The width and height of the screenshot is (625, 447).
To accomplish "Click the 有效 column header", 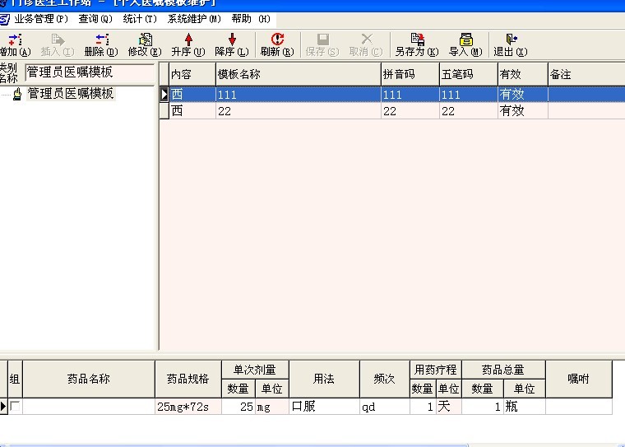I will pyautogui.click(x=523, y=74).
